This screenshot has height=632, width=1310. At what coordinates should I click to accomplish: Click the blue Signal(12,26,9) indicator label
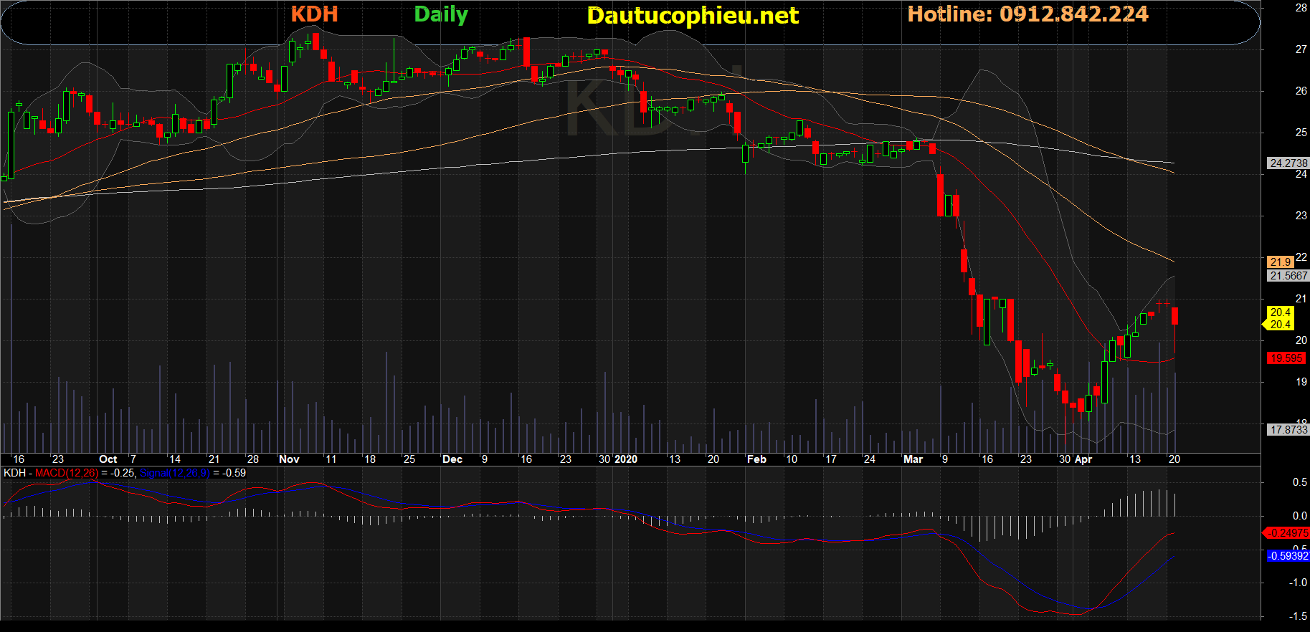point(174,473)
